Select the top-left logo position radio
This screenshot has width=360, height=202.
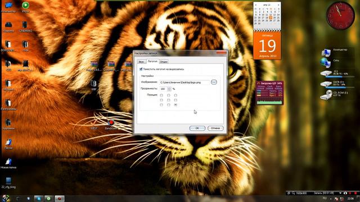pos(161,95)
